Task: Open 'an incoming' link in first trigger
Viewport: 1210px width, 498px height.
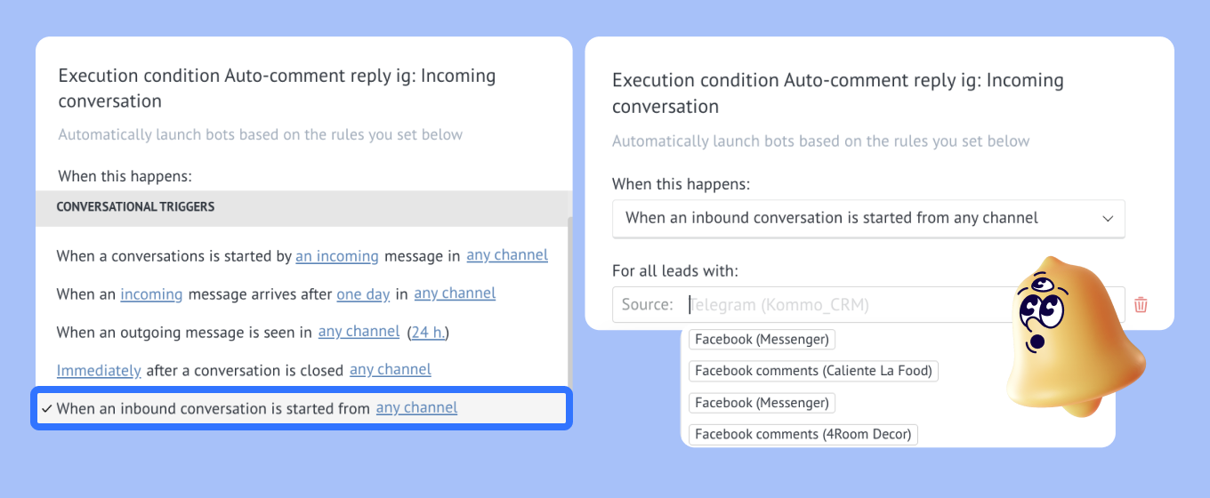Action: [337, 256]
